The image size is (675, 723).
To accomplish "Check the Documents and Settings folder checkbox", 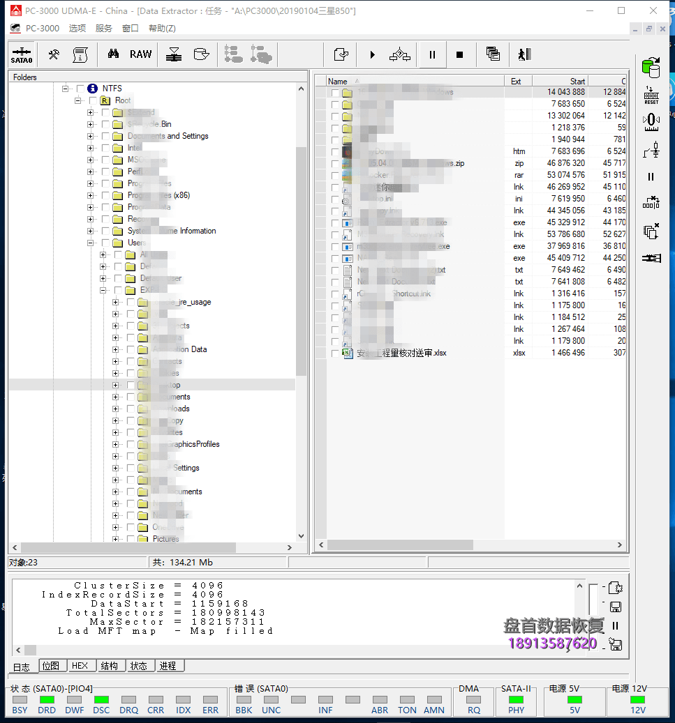I will pyautogui.click(x=105, y=136).
